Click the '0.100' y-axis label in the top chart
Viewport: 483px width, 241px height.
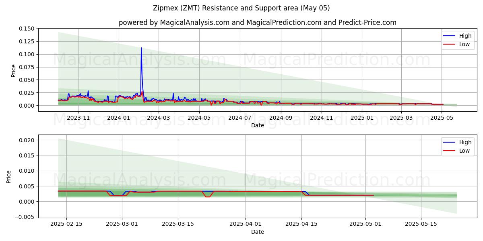point(27,54)
